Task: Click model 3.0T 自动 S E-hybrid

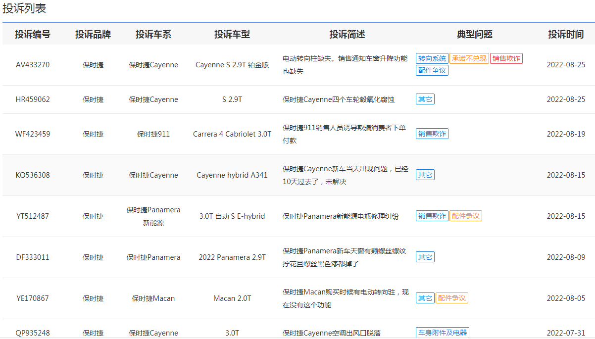Action: [x=232, y=216]
